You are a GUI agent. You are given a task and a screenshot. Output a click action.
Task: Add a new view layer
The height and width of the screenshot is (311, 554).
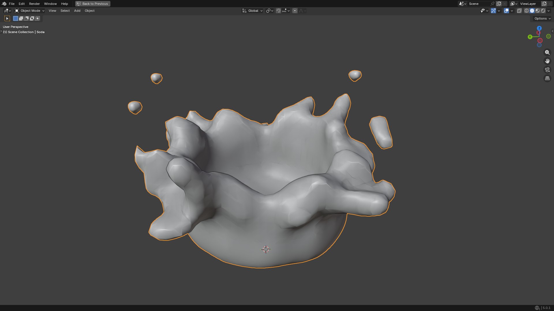544,4
